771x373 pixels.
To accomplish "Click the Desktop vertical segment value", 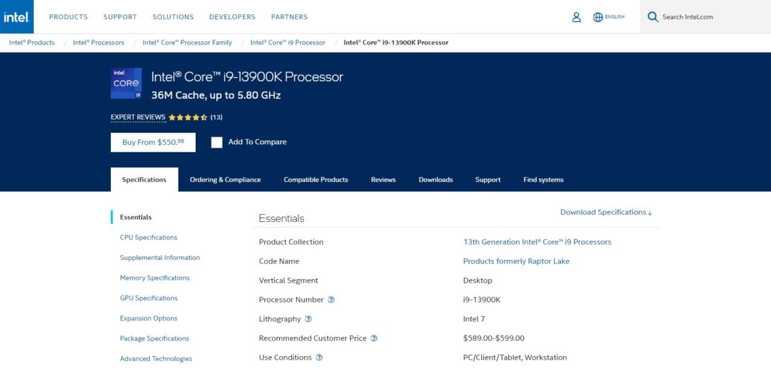I will [x=478, y=280].
